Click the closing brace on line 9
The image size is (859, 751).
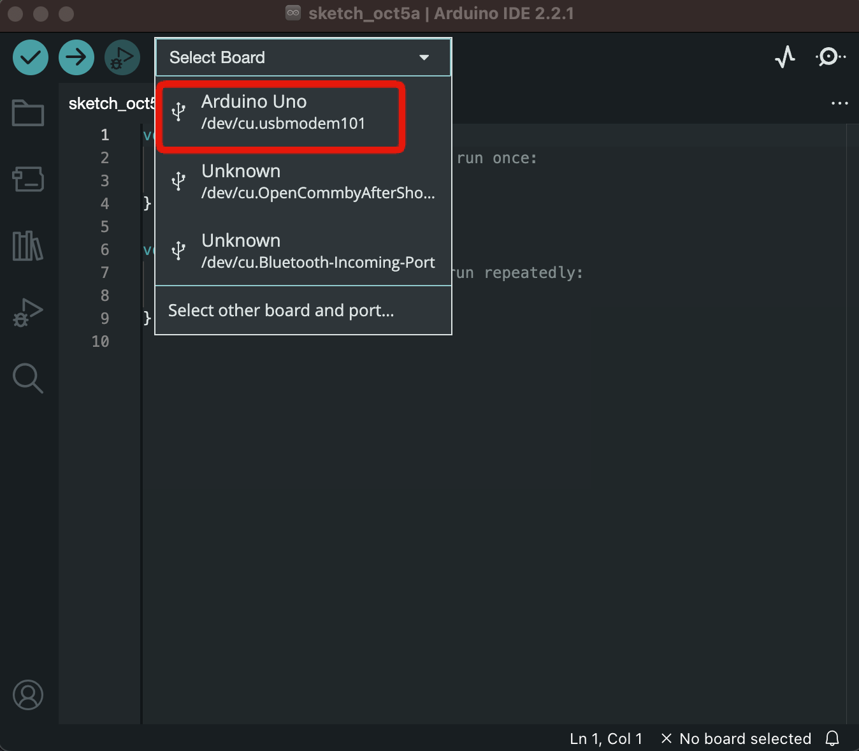pos(147,317)
